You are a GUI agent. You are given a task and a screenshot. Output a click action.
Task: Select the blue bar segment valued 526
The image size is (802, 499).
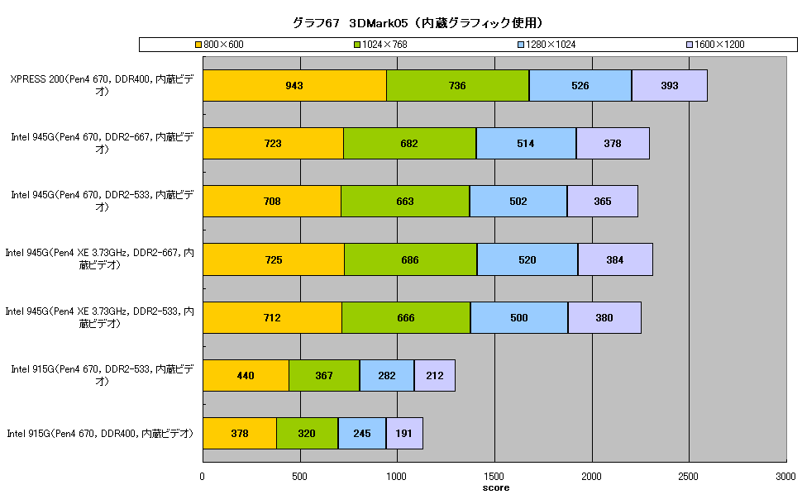point(580,85)
